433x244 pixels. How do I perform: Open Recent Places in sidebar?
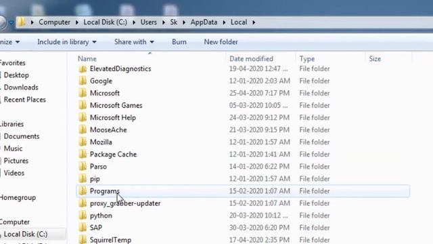pos(25,100)
